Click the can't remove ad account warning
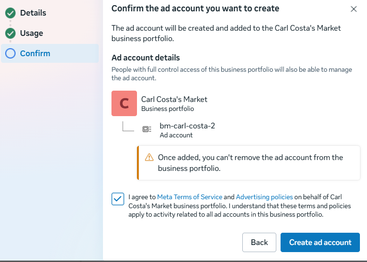 [250, 162]
